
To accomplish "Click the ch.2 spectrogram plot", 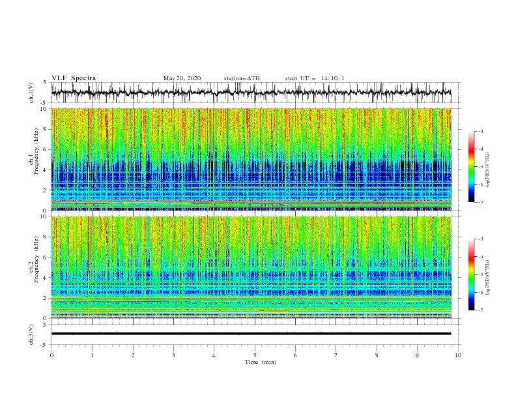I will tap(251, 267).
